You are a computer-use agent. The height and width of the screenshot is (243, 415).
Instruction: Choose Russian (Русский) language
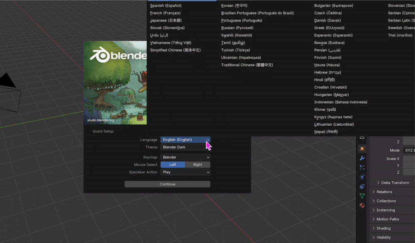(x=237, y=28)
